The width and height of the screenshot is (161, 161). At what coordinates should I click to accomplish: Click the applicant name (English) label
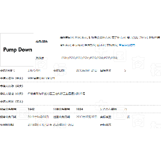pos(11,86)
